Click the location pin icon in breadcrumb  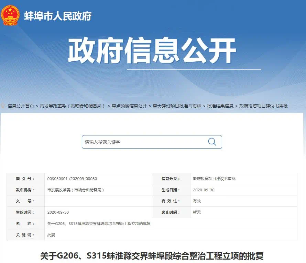click(3, 106)
